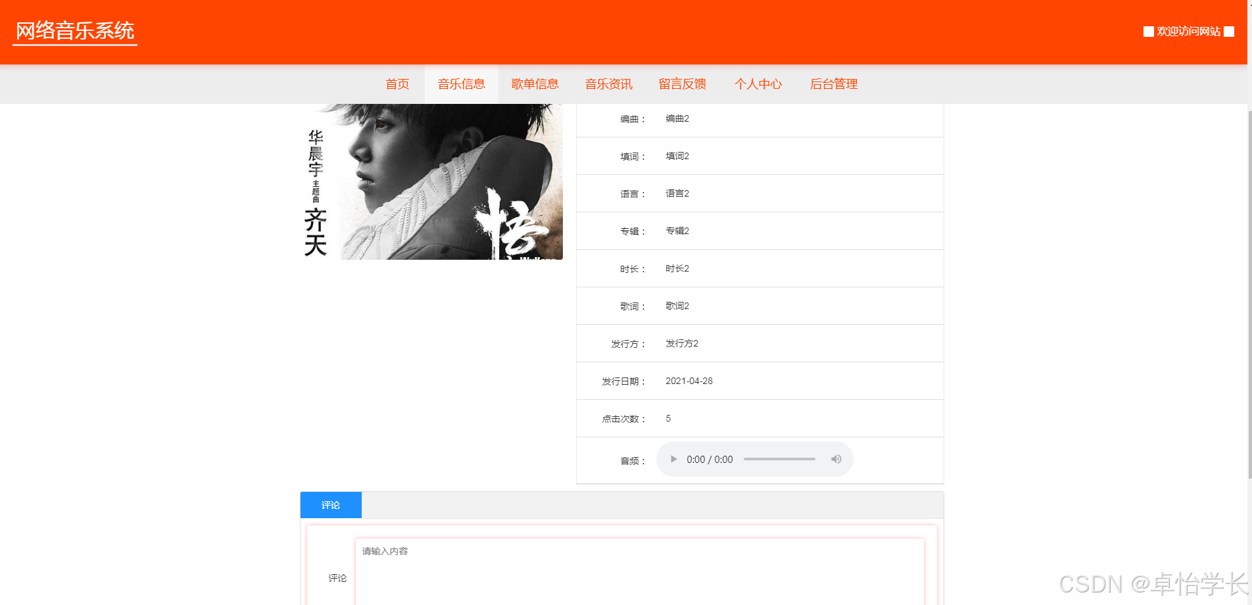Open 个人中心 page
Screen dimensions: 1252x605
tap(758, 84)
